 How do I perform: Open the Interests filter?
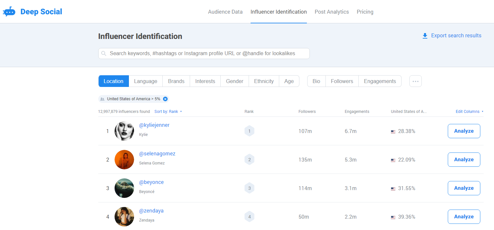pyautogui.click(x=205, y=81)
